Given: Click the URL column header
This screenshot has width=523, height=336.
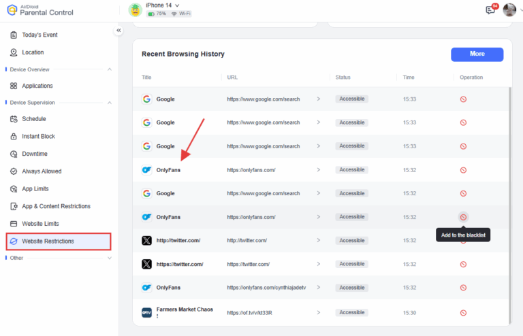Looking at the screenshot, I should click(x=232, y=78).
